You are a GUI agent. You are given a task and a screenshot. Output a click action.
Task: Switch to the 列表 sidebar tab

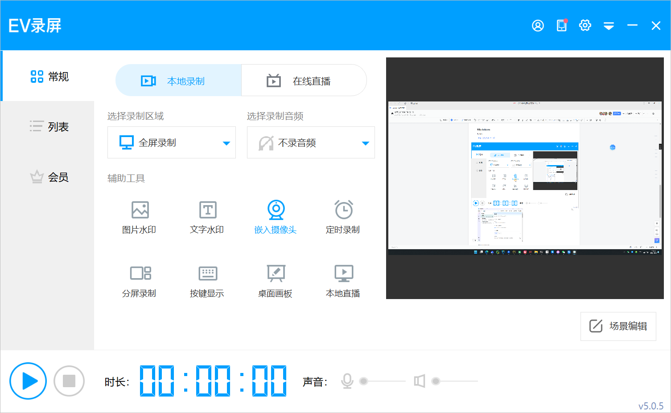click(48, 127)
